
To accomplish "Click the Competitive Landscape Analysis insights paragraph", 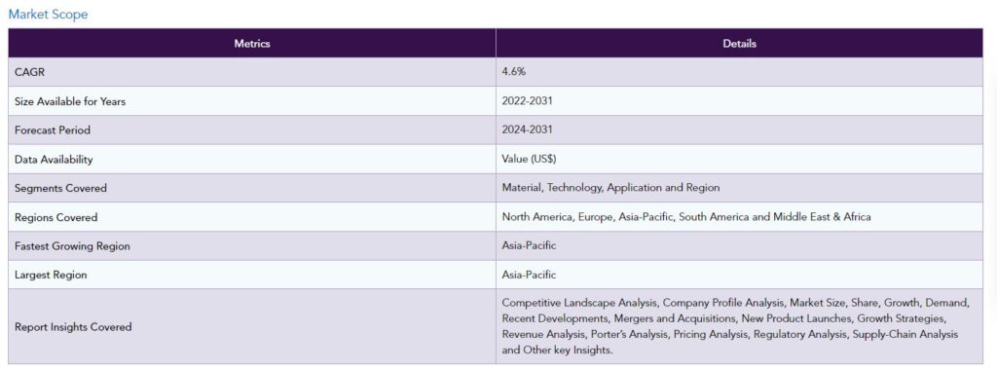I will point(736,326).
